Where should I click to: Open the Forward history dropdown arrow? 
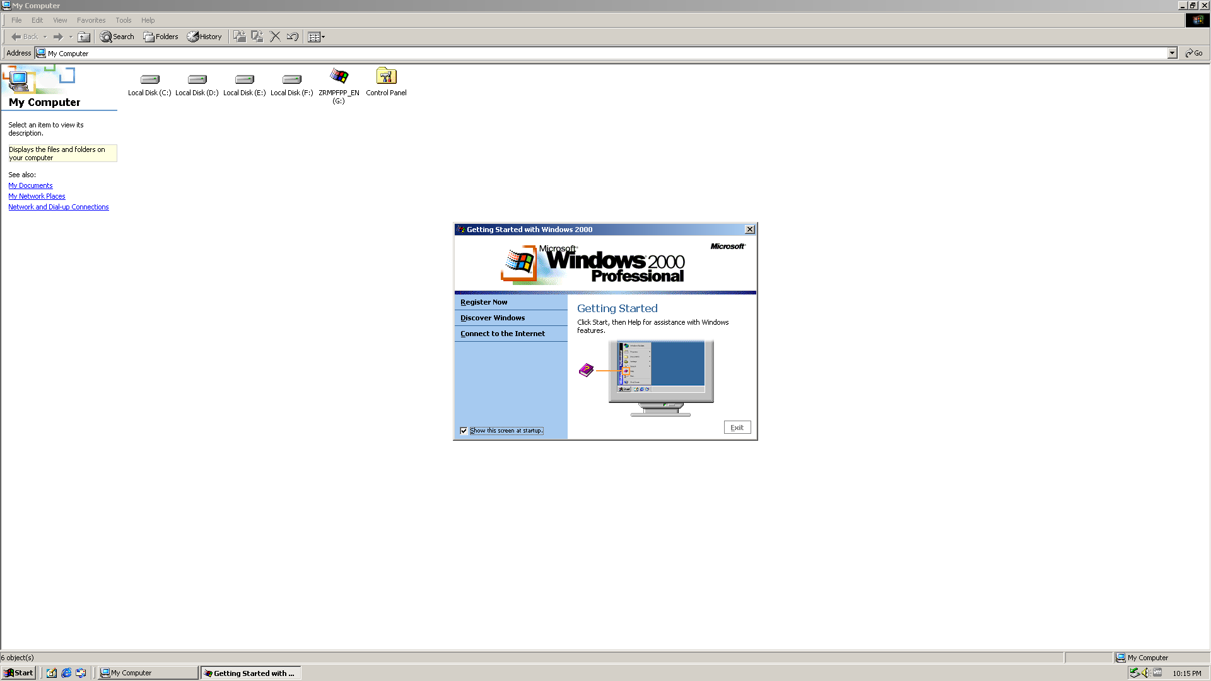pos(71,37)
